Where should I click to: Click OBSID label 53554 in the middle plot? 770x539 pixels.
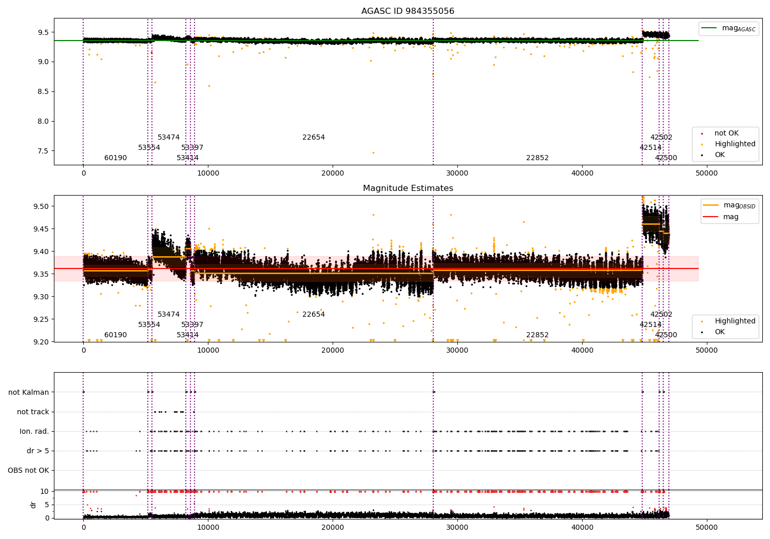tap(149, 325)
